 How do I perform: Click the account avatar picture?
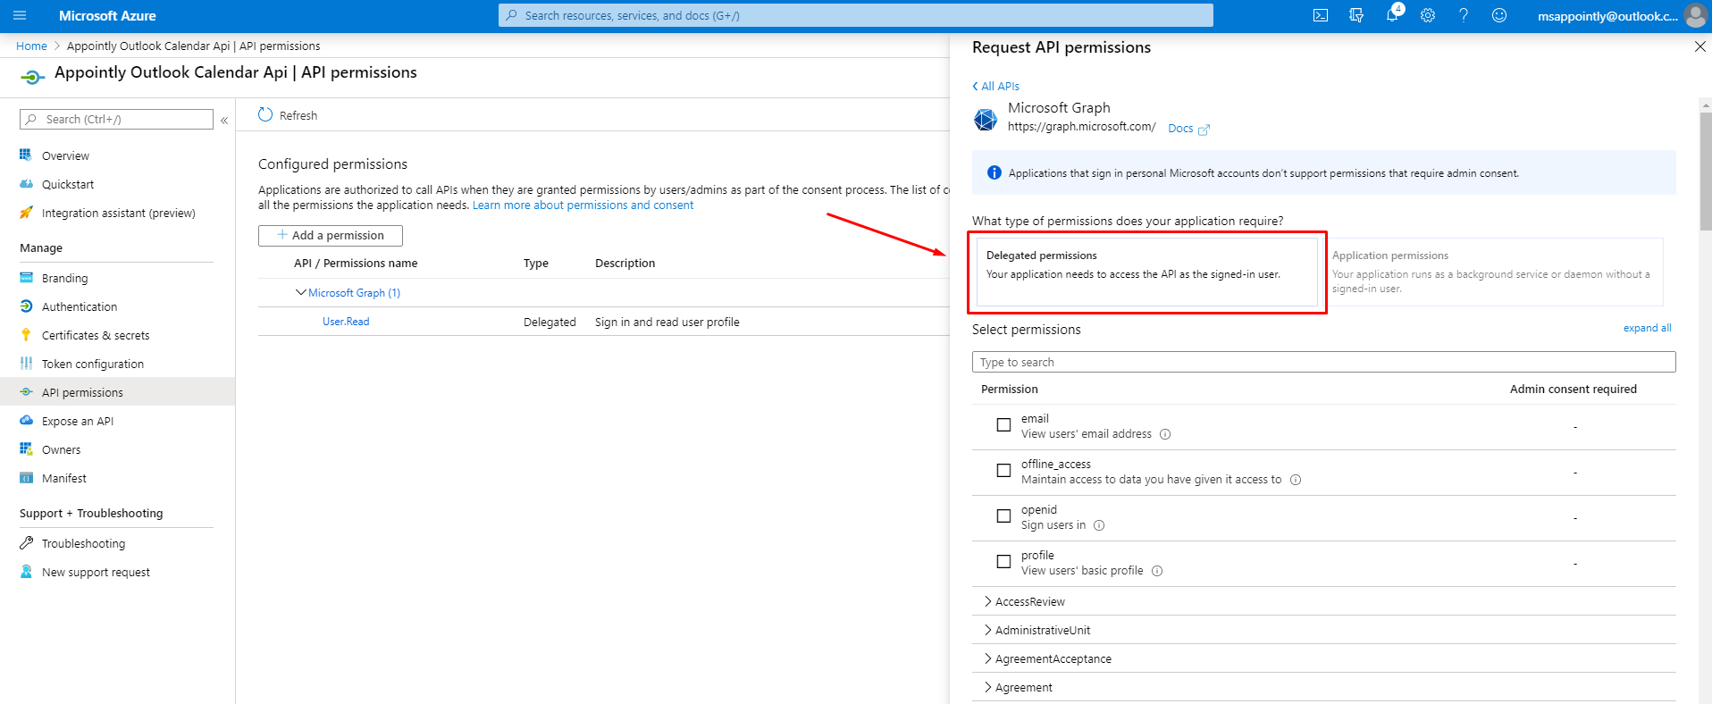click(1695, 15)
